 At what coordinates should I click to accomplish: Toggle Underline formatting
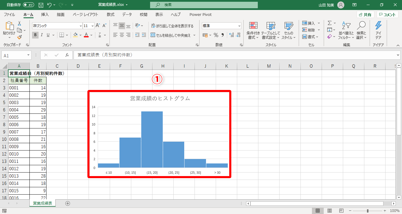click(47, 35)
